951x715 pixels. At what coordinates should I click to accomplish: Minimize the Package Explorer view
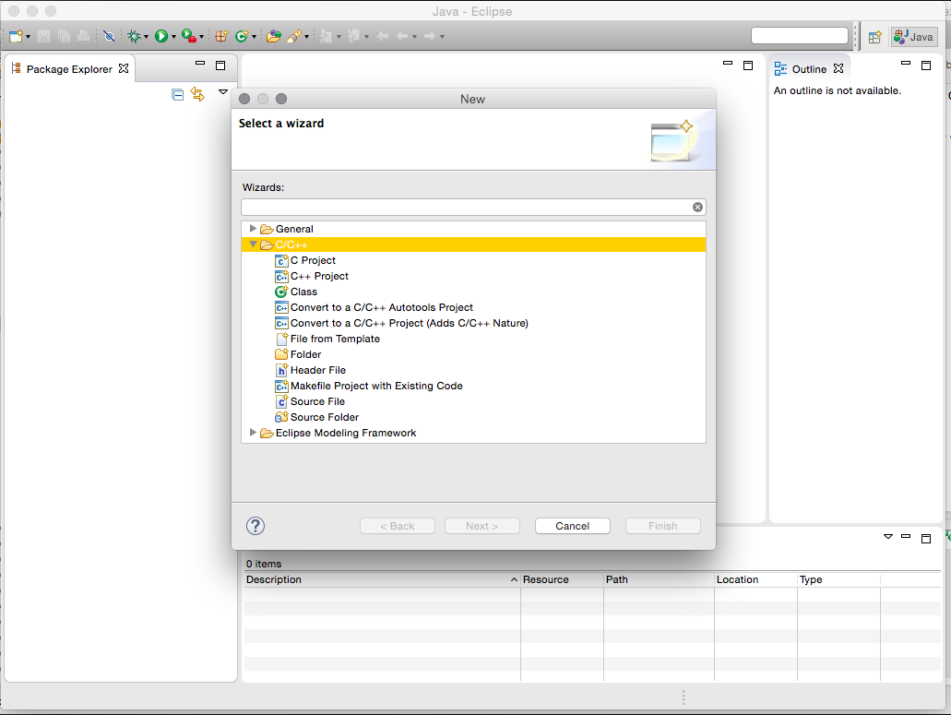[200, 63]
